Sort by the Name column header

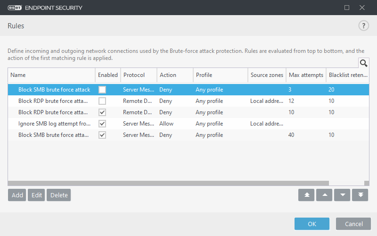(x=51, y=75)
